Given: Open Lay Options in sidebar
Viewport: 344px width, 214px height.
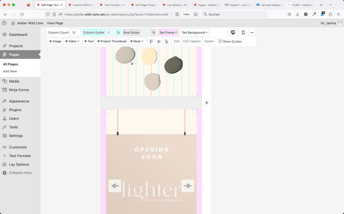Looking at the screenshot, I should tap(19, 164).
